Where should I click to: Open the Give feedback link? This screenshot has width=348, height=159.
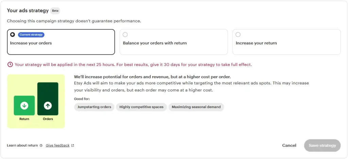[x=57, y=145]
